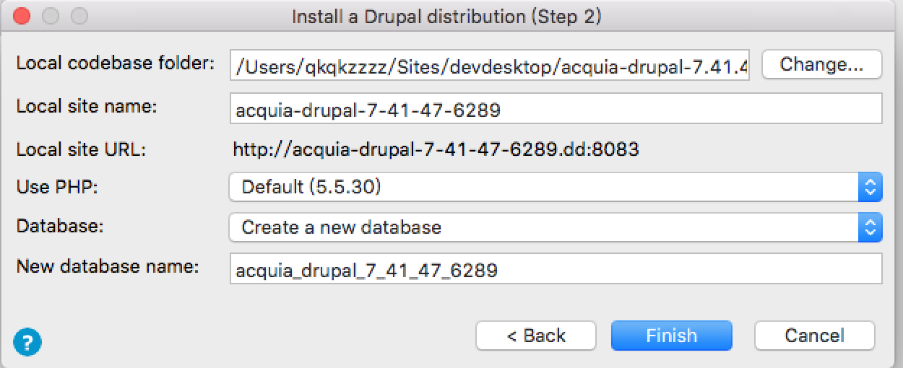Close the Install a Drupal distribution dialog

click(22, 16)
